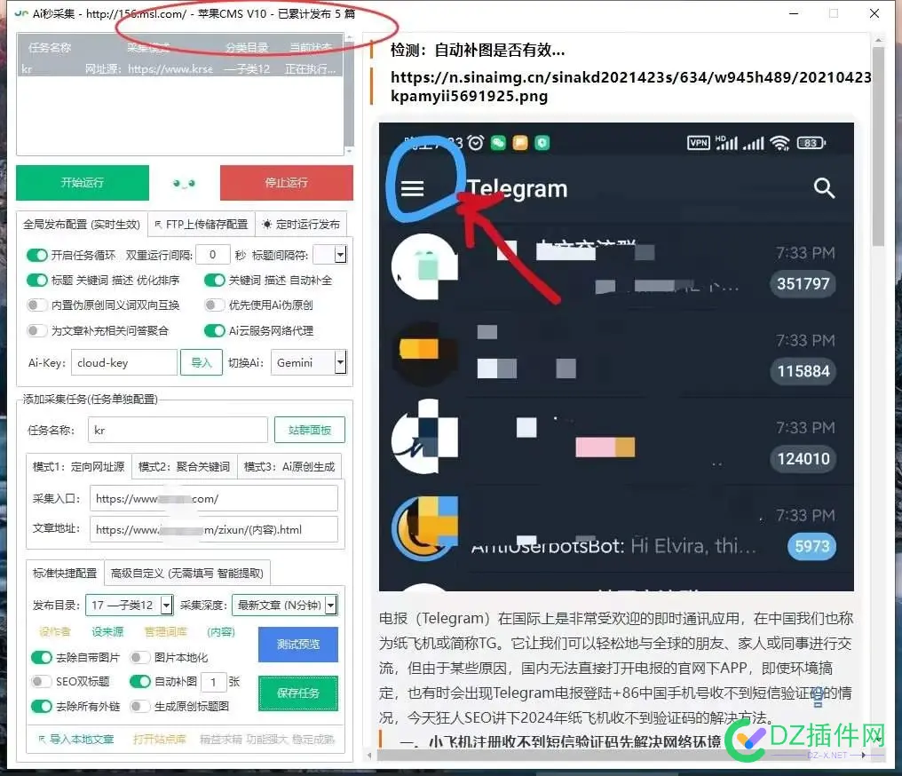Click the Ai秒采集 logo in the title bar
902x776 pixels.
[x=20, y=14]
